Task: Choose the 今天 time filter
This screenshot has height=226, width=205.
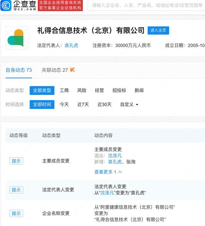Action: click(x=64, y=105)
